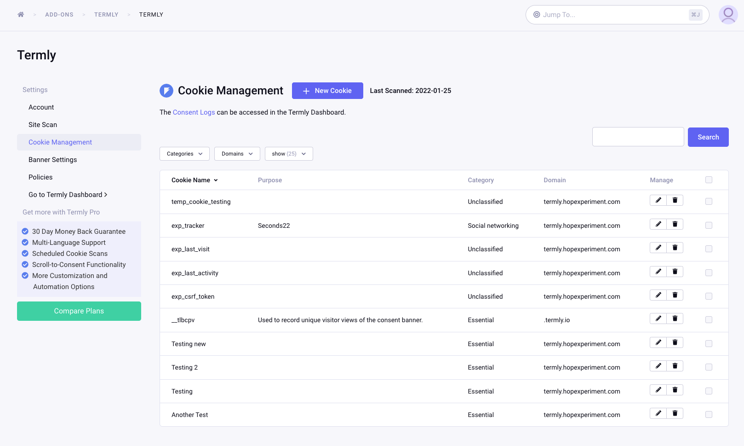Screen dimensions: 744x446
Task: Check the exp_last_visit row checkbox
Action: pyautogui.click(x=709, y=249)
